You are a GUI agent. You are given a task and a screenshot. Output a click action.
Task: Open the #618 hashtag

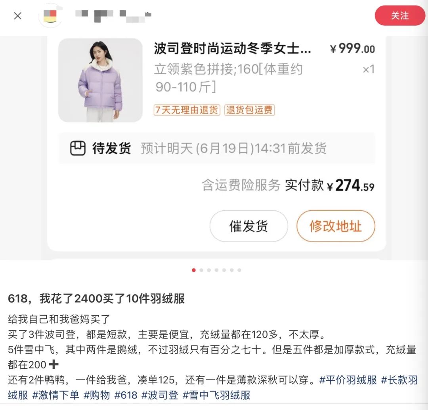click(126, 395)
